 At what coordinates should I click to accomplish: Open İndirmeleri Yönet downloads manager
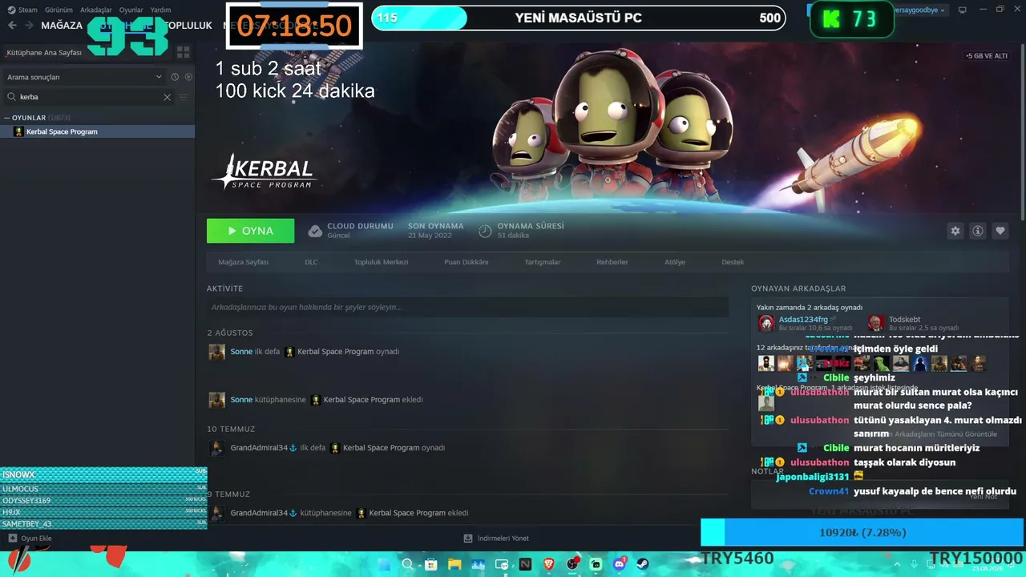click(496, 539)
